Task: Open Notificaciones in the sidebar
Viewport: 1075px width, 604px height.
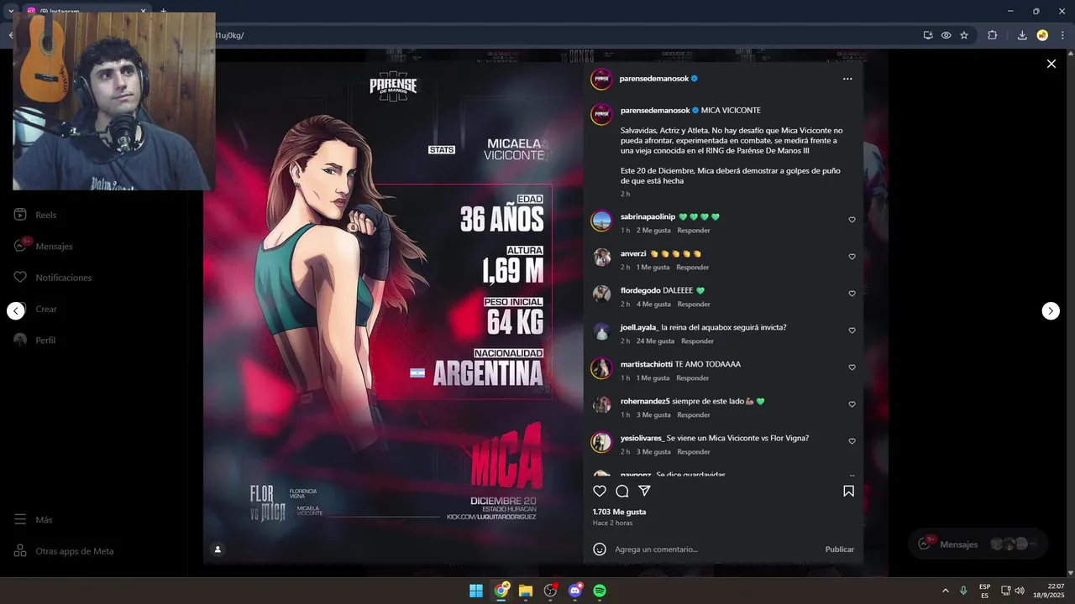Action: coord(52,277)
